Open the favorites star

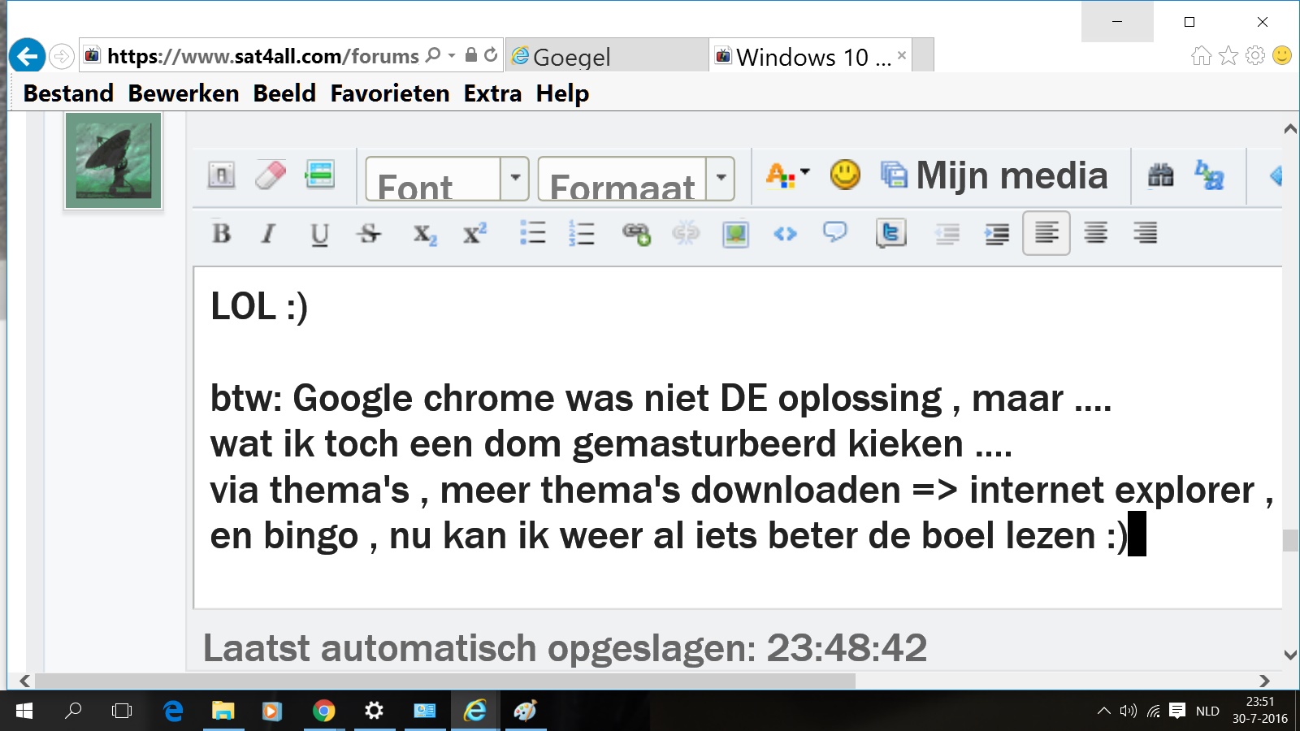[1228, 55]
